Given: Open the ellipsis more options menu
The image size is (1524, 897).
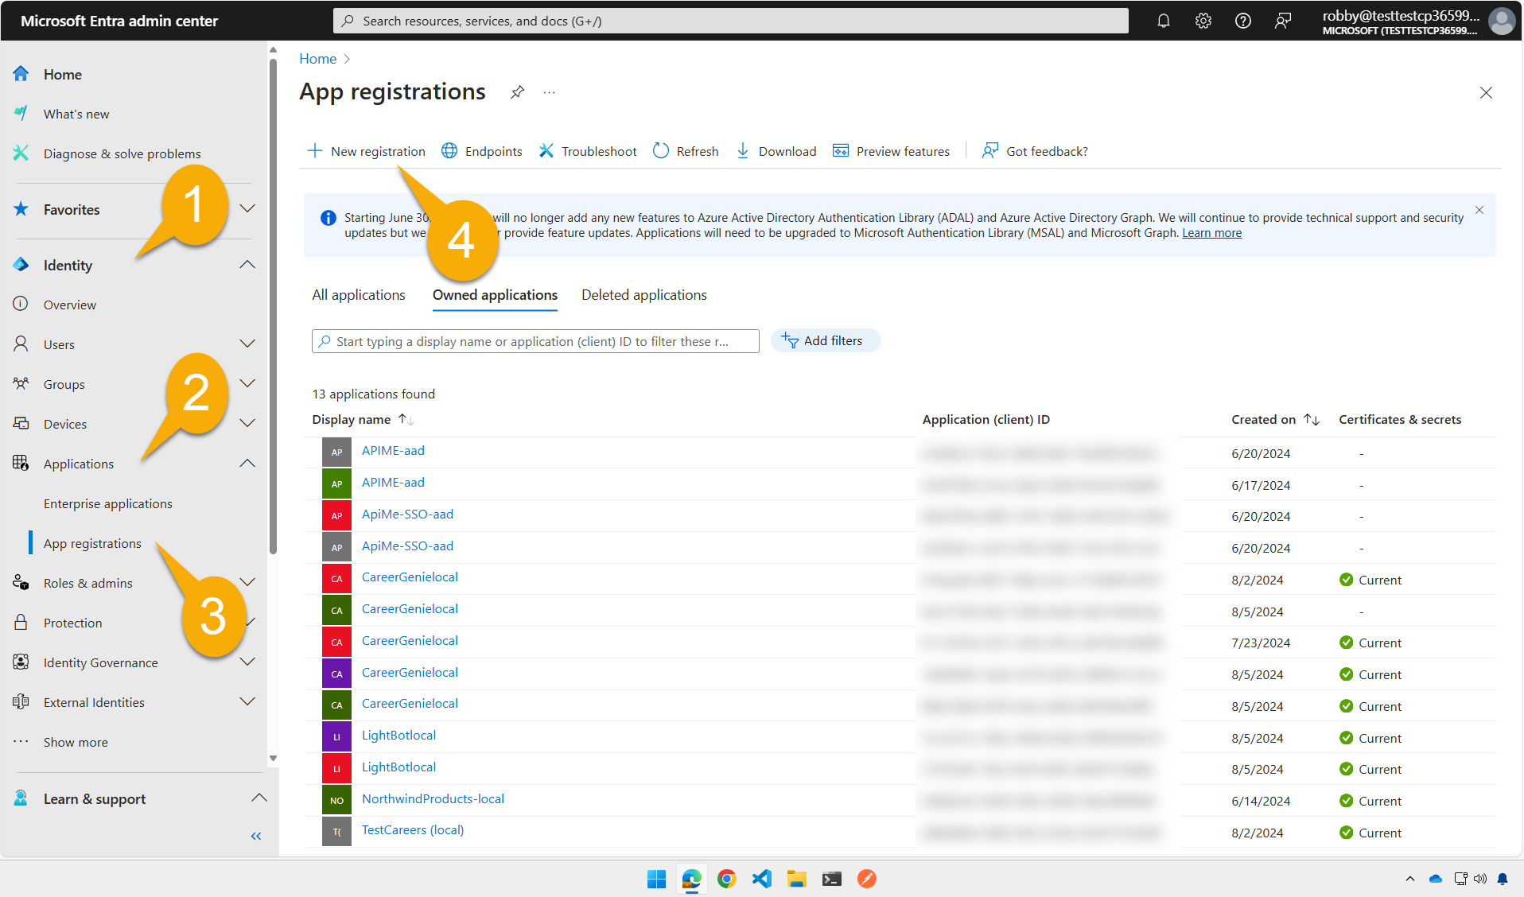Looking at the screenshot, I should [x=549, y=92].
